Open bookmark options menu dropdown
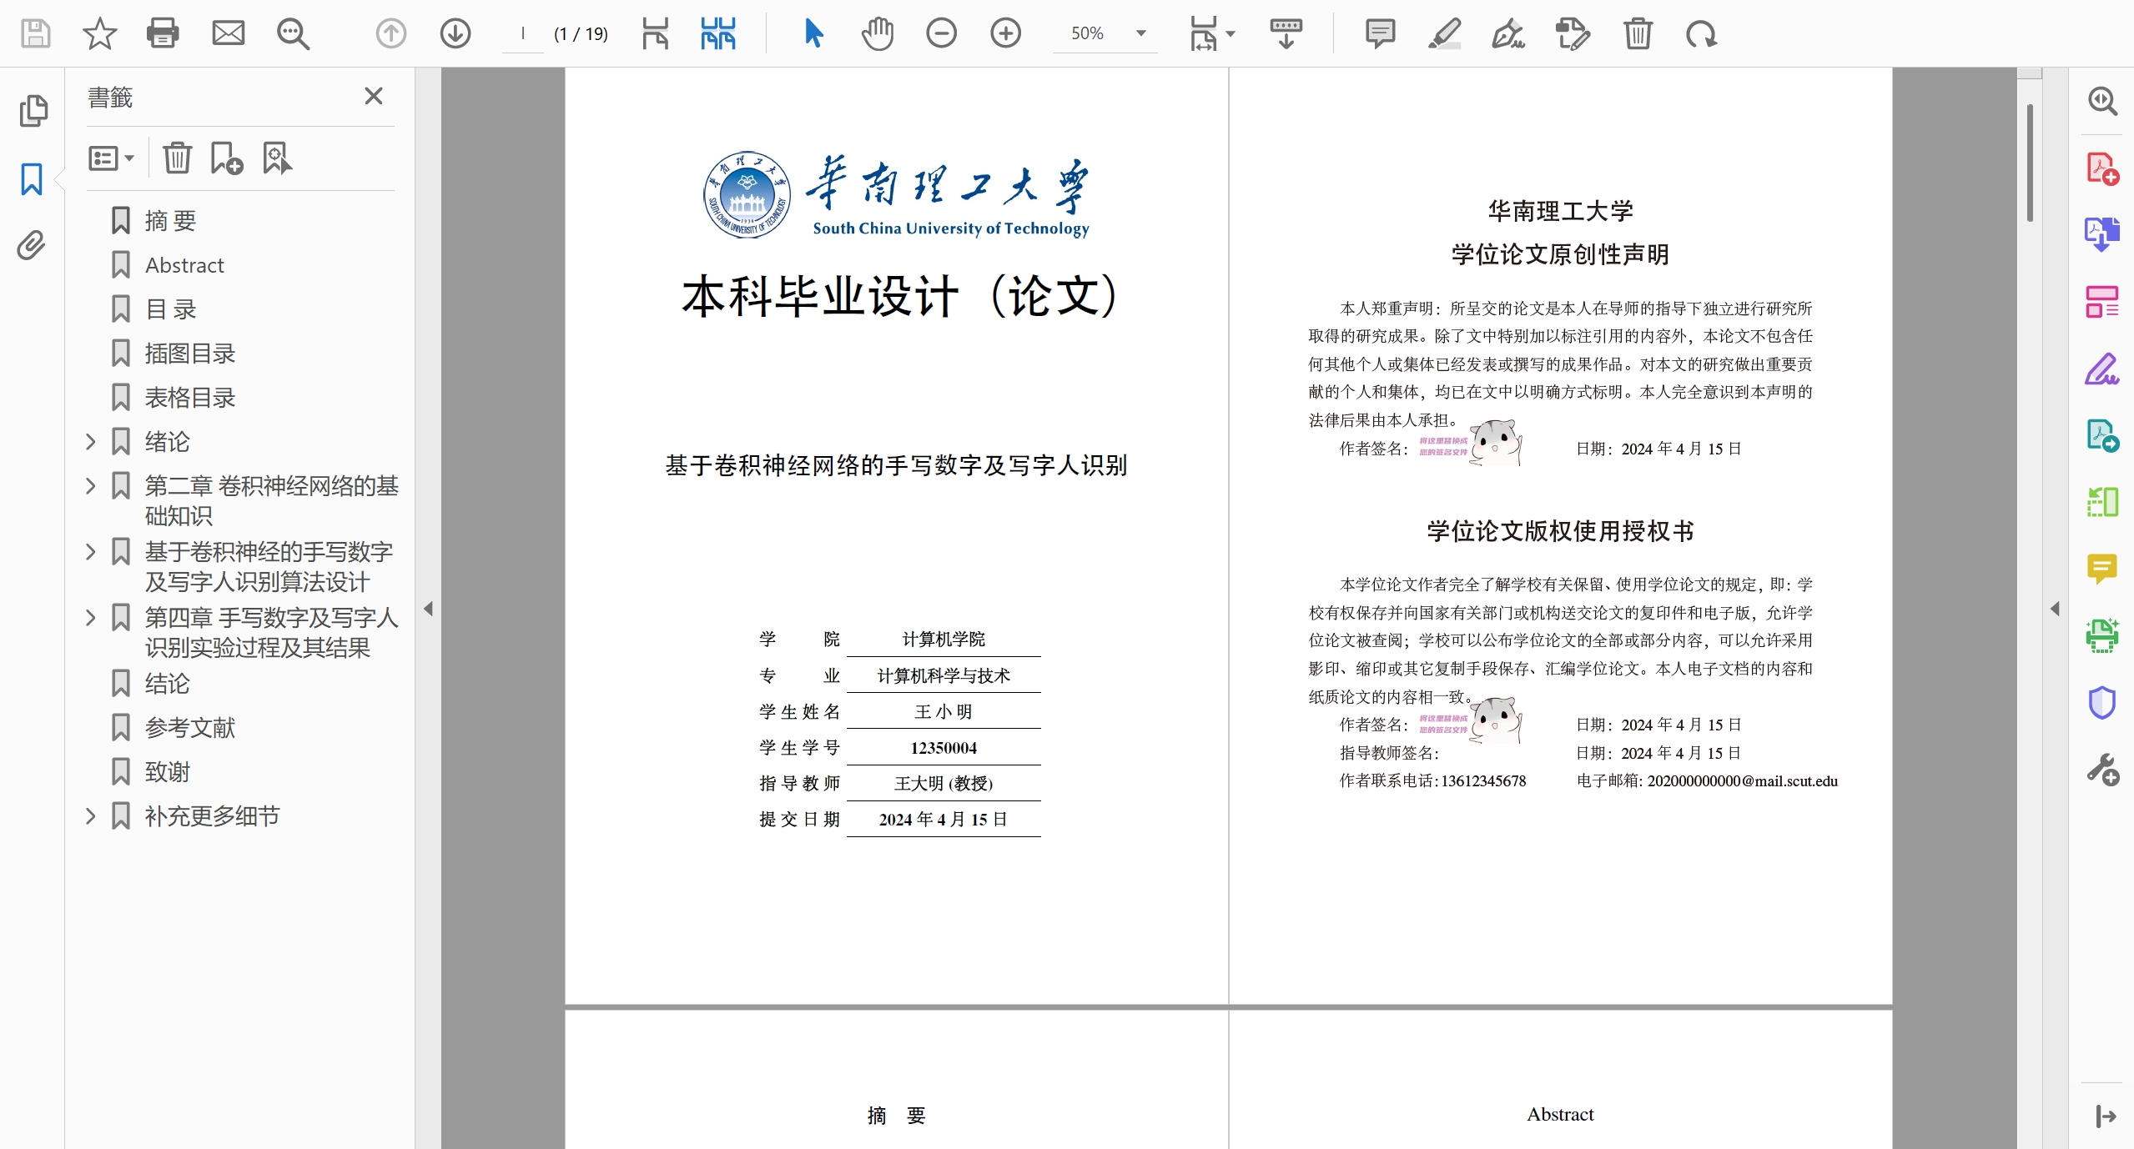Viewport: 2134px width, 1149px height. pos(111,158)
